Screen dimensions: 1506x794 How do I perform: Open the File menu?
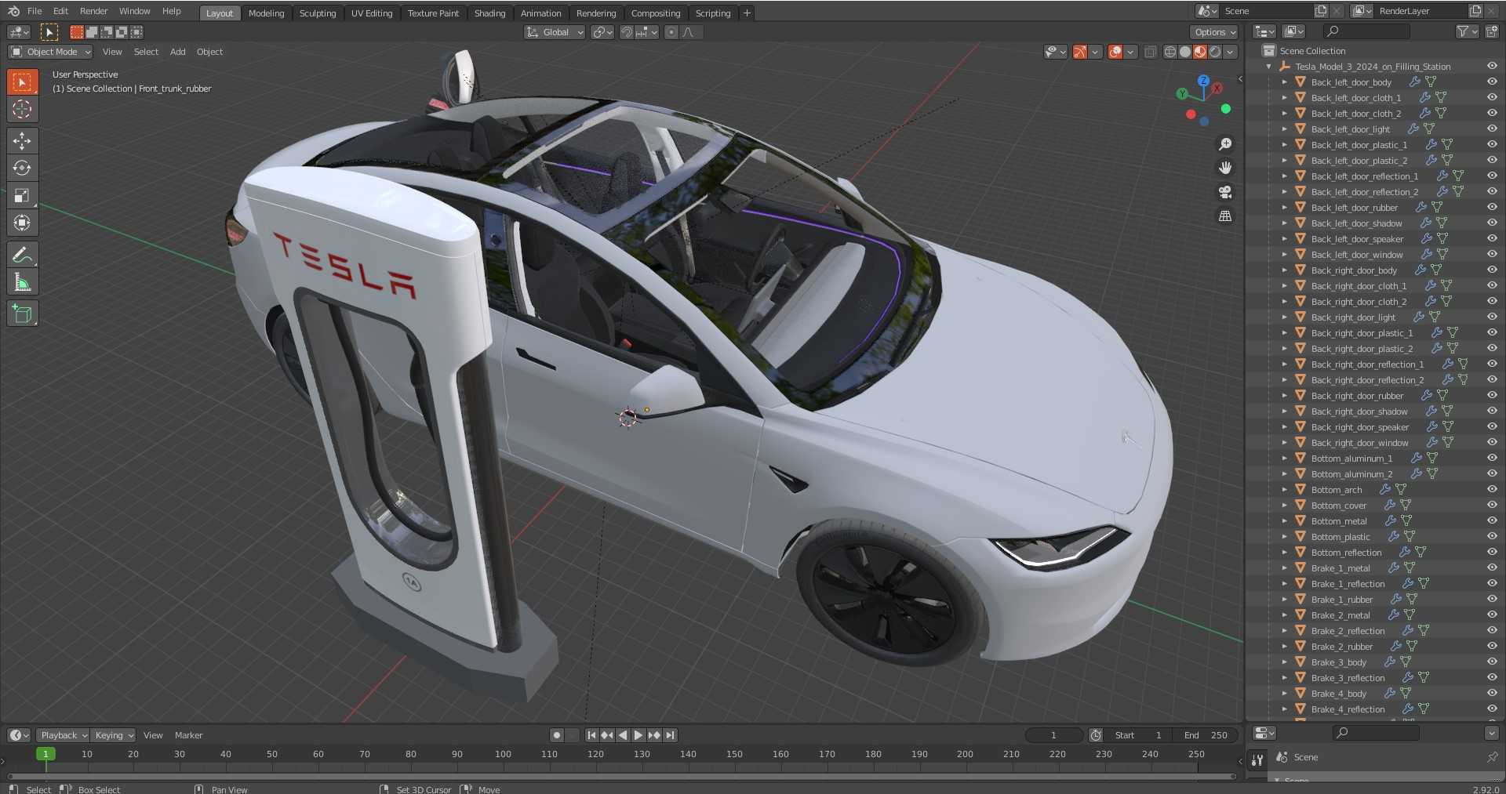click(35, 11)
